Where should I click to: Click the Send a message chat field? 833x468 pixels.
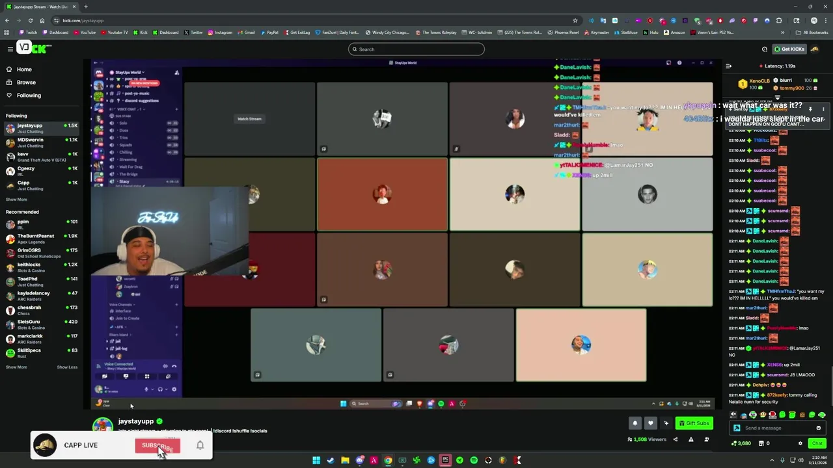coord(777,428)
